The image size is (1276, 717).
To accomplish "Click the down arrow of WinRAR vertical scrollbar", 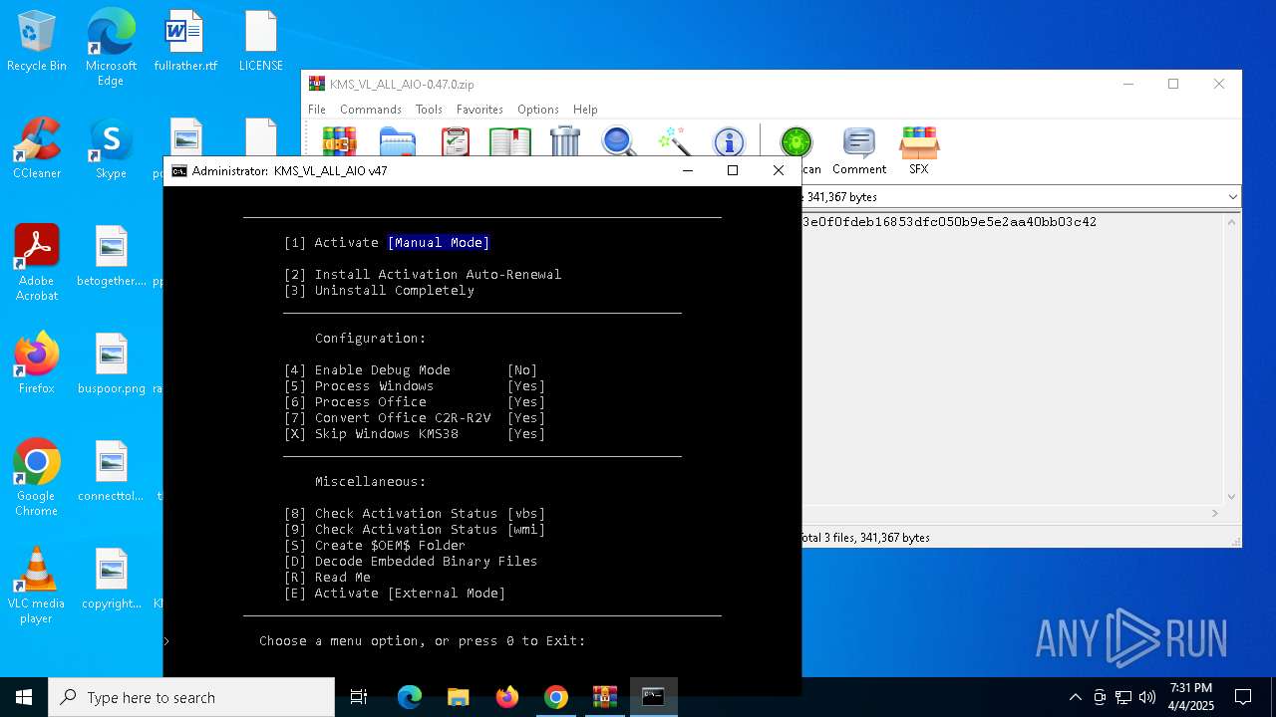I will pyautogui.click(x=1232, y=496).
